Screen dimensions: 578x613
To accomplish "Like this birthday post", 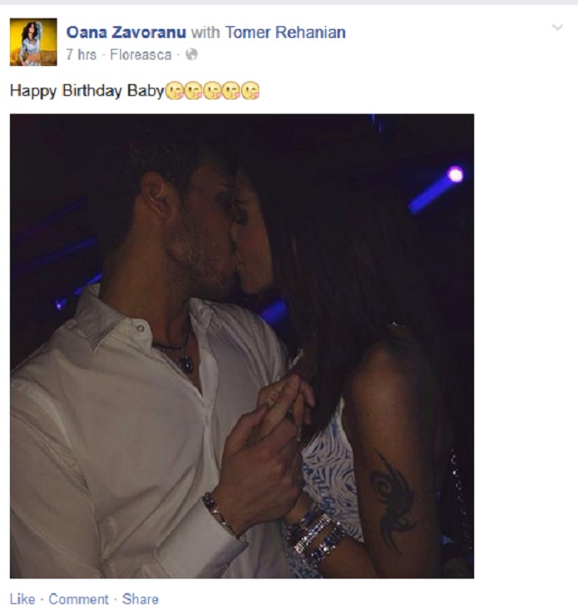I will pos(23,599).
